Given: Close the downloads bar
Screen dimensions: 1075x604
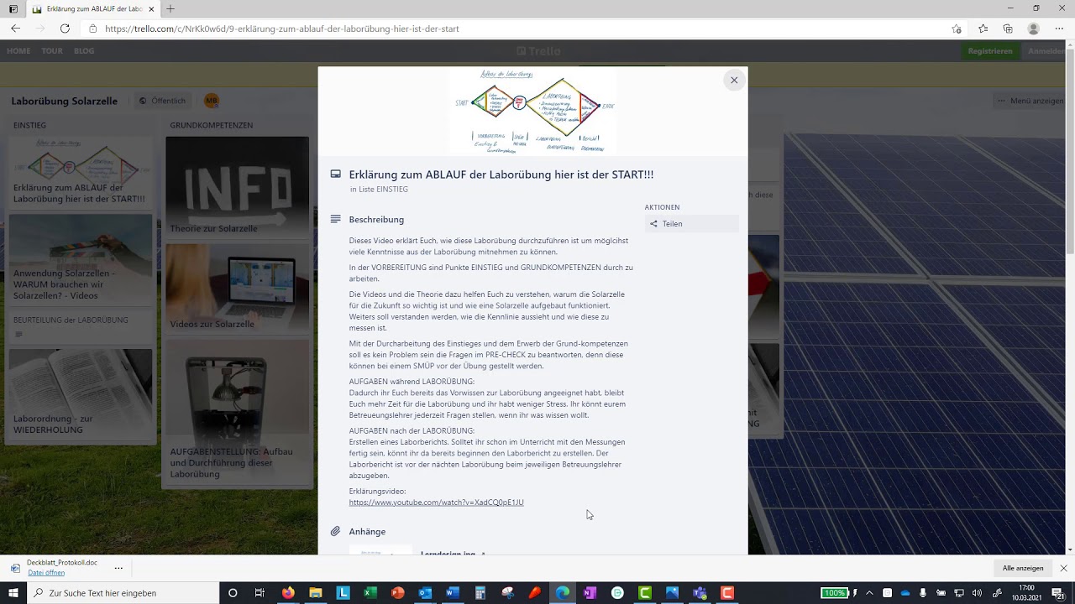Looking at the screenshot, I should click(1063, 568).
